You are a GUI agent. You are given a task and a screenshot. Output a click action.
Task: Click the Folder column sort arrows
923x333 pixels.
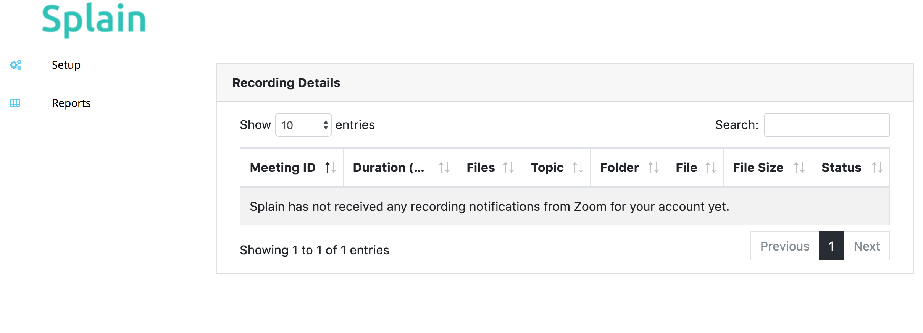click(x=653, y=168)
